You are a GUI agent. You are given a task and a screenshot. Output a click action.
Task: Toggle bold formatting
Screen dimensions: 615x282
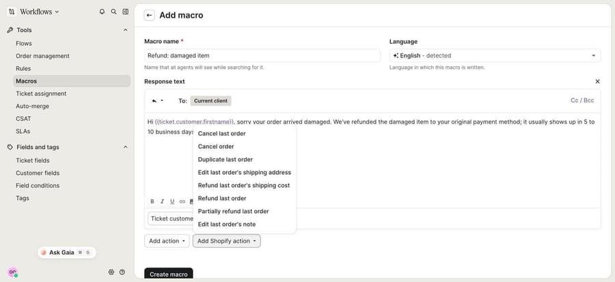point(152,201)
